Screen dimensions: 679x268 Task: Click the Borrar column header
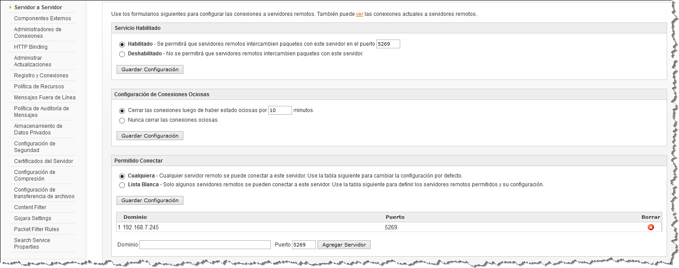[x=650, y=217]
